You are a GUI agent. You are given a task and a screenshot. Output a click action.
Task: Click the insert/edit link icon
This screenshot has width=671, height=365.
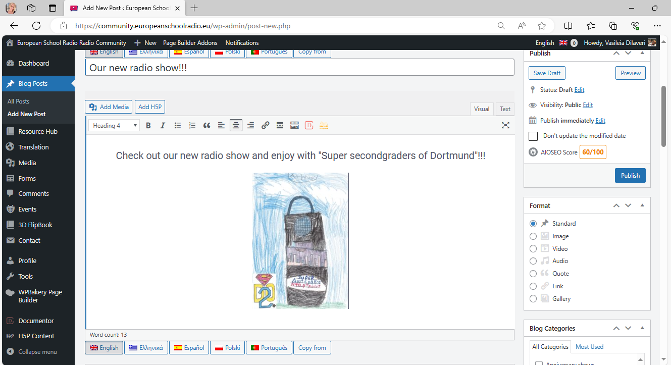[265, 126]
